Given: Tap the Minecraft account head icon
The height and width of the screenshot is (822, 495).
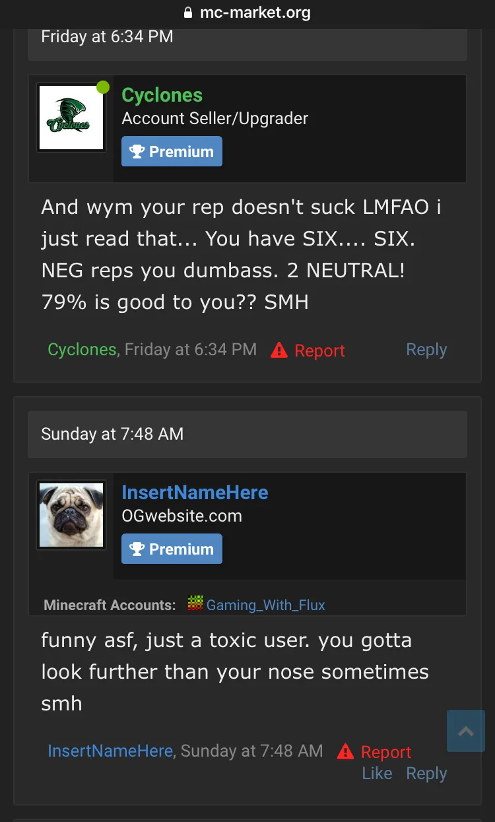Looking at the screenshot, I should tap(195, 604).
